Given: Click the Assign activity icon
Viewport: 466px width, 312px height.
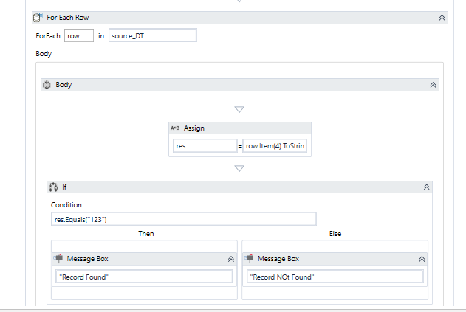Looking at the screenshot, I should (x=175, y=128).
